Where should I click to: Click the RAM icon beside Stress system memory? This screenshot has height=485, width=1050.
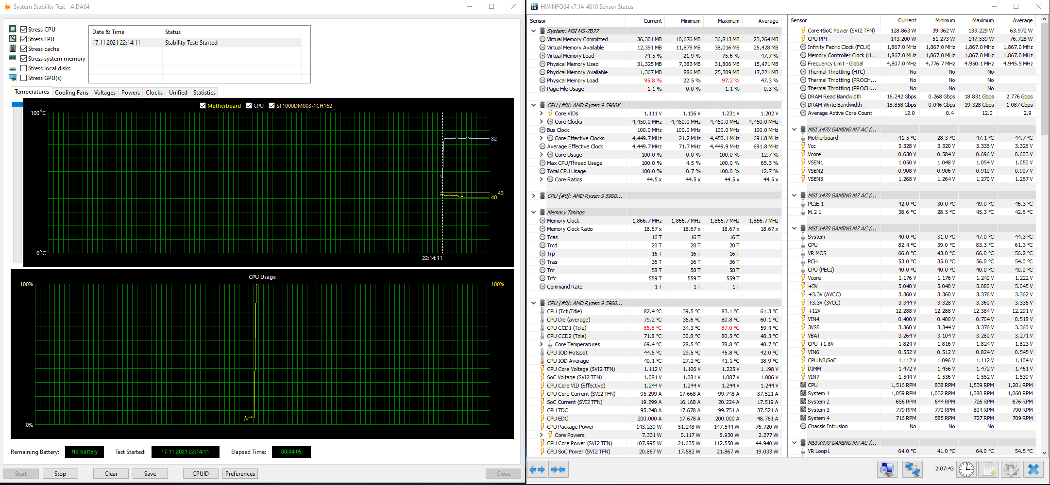(13, 58)
